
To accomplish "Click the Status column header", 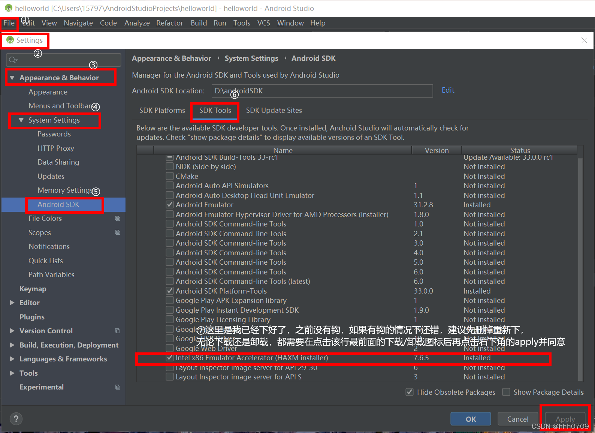I will [520, 150].
